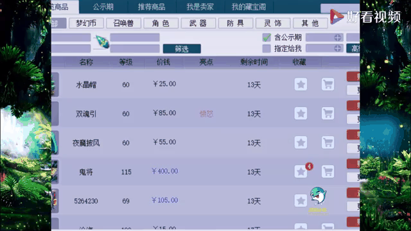411x231 pixels.
Task: Click the ¥55.00 price
Action: click(x=164, y=142)
